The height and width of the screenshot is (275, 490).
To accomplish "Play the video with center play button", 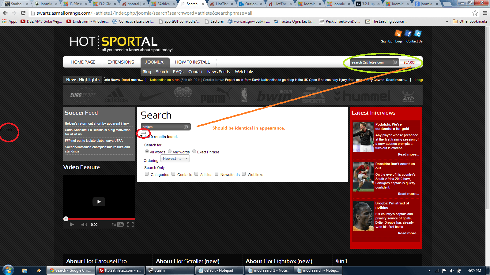I will [99, 202].
